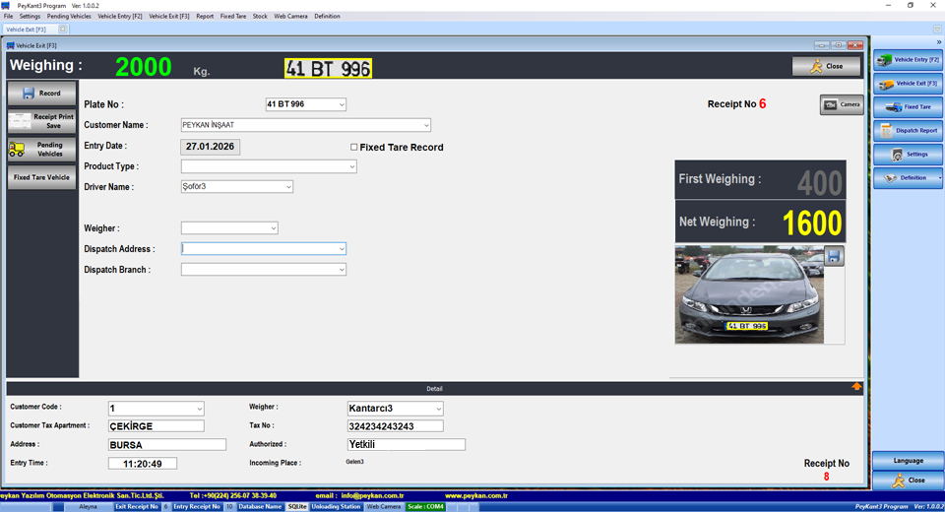
Task: Open the Web Camera menu
Action: [290, 17]
